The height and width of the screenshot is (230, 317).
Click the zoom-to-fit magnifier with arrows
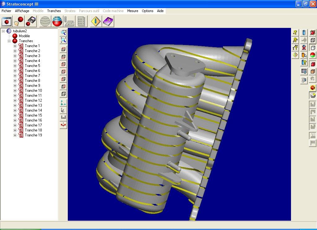pos(63,40)
